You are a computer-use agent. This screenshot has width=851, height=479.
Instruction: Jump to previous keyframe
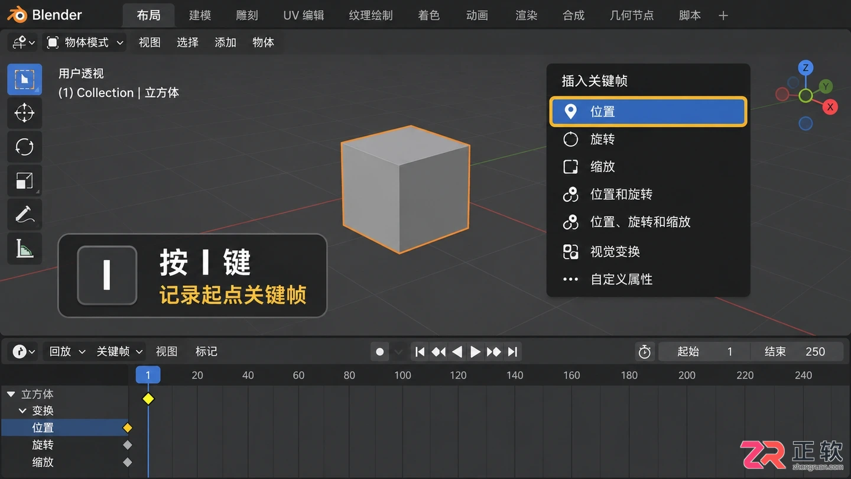[x=439, y=352]
